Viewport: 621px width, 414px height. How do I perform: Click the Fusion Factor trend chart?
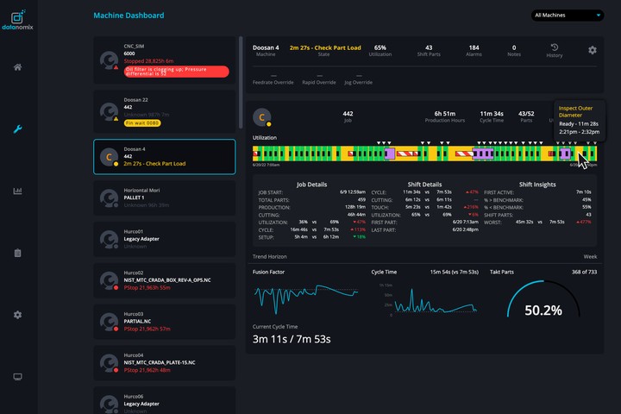305,299
